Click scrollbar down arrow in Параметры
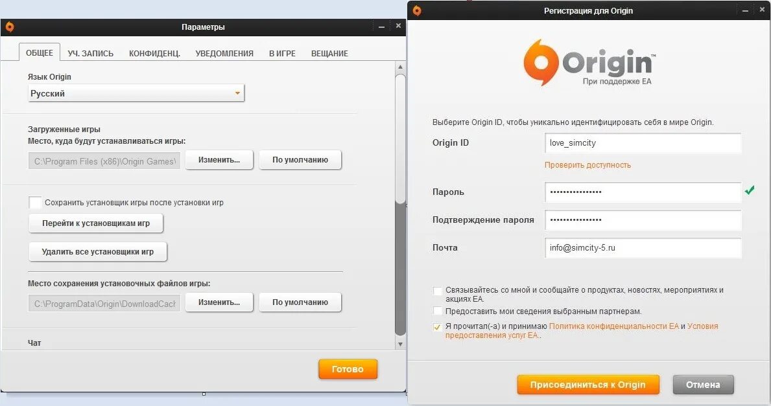The image size is (771, 406). click(400, 344)
